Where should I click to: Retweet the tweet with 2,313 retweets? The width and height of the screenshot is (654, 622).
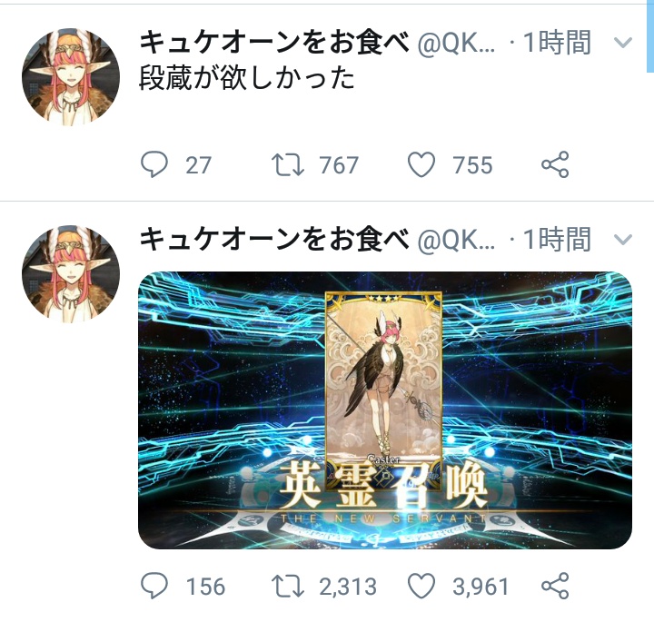287,586
